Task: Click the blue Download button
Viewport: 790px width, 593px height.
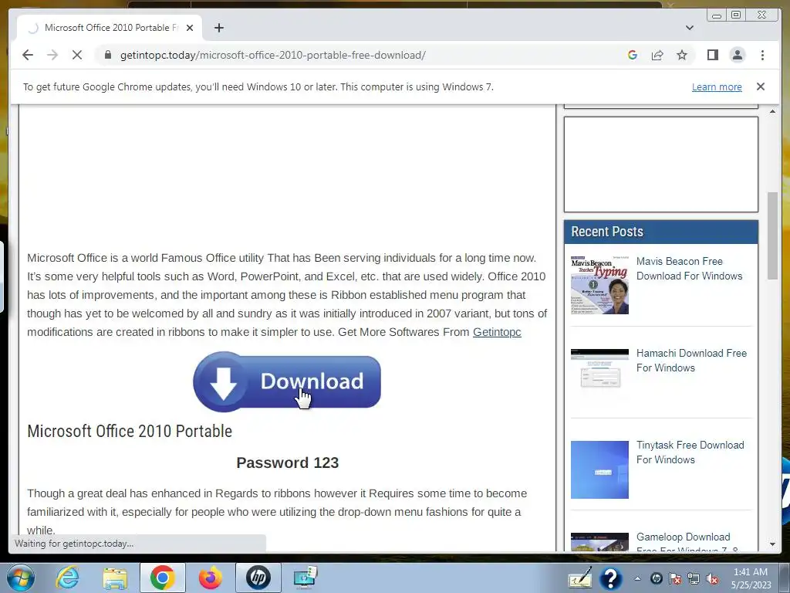Action: click(287, 381)
